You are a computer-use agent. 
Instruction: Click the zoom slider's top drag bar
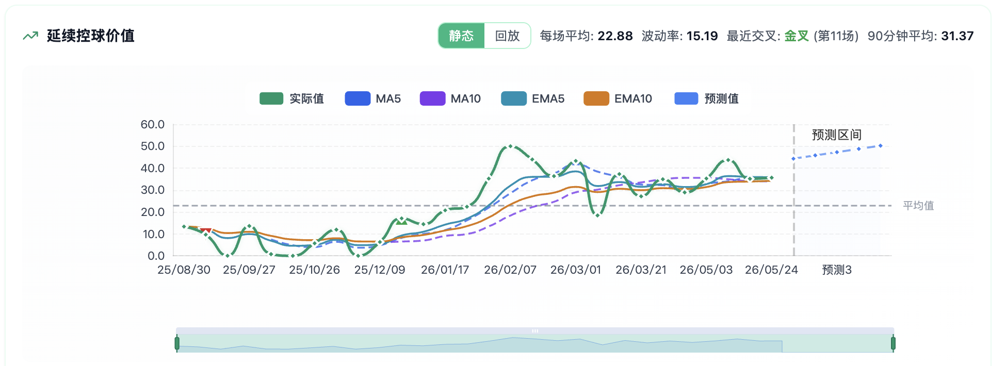click(535, 331)
